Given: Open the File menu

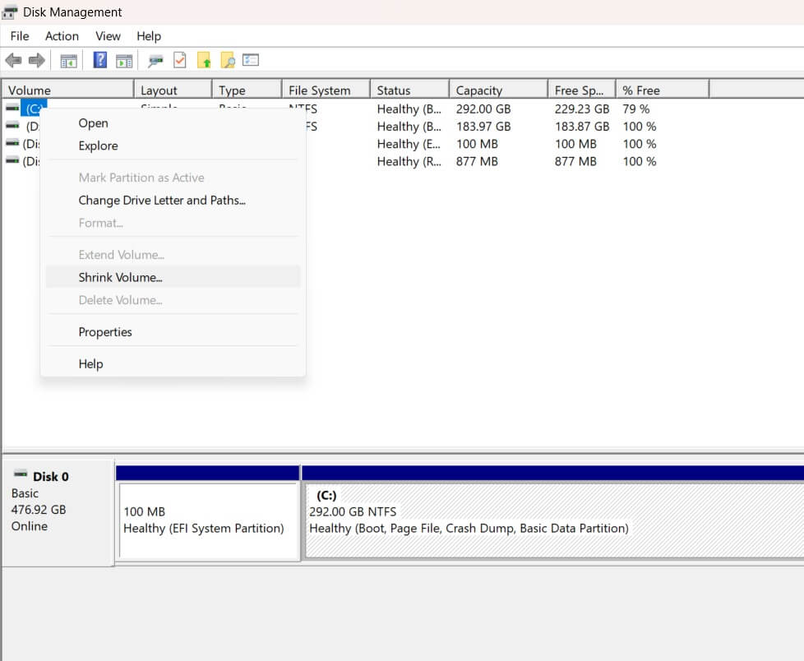Looking at the screenshot, I should coord(20,36).
